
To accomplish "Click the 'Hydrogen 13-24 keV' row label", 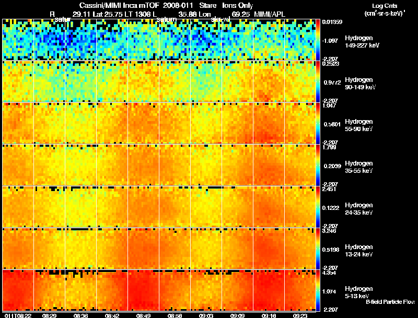I will tap(359, 251).
